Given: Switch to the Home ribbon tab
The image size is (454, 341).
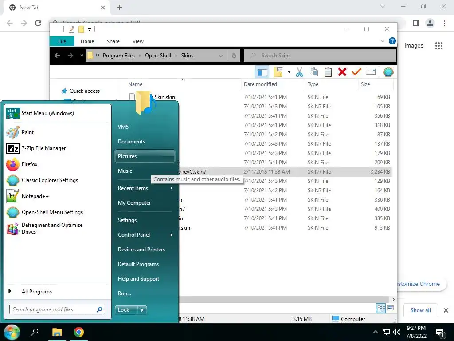Looking at the screenshot, I should pyautogui.click(x=87, y=41).
